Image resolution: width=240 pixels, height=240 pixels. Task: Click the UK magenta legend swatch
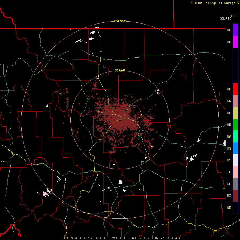pyautogui.click(x=235, y=42)
